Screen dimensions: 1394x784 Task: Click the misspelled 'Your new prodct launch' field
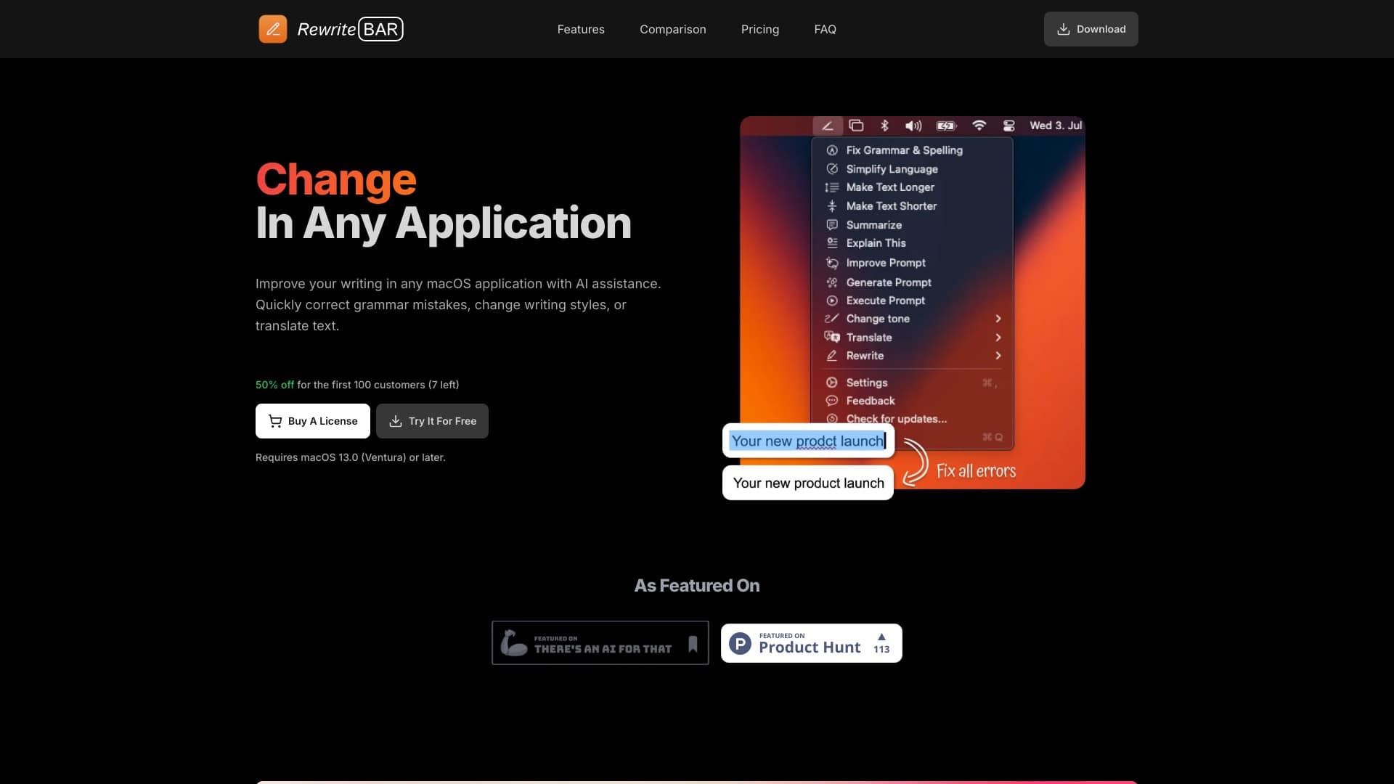coord(807,441)
